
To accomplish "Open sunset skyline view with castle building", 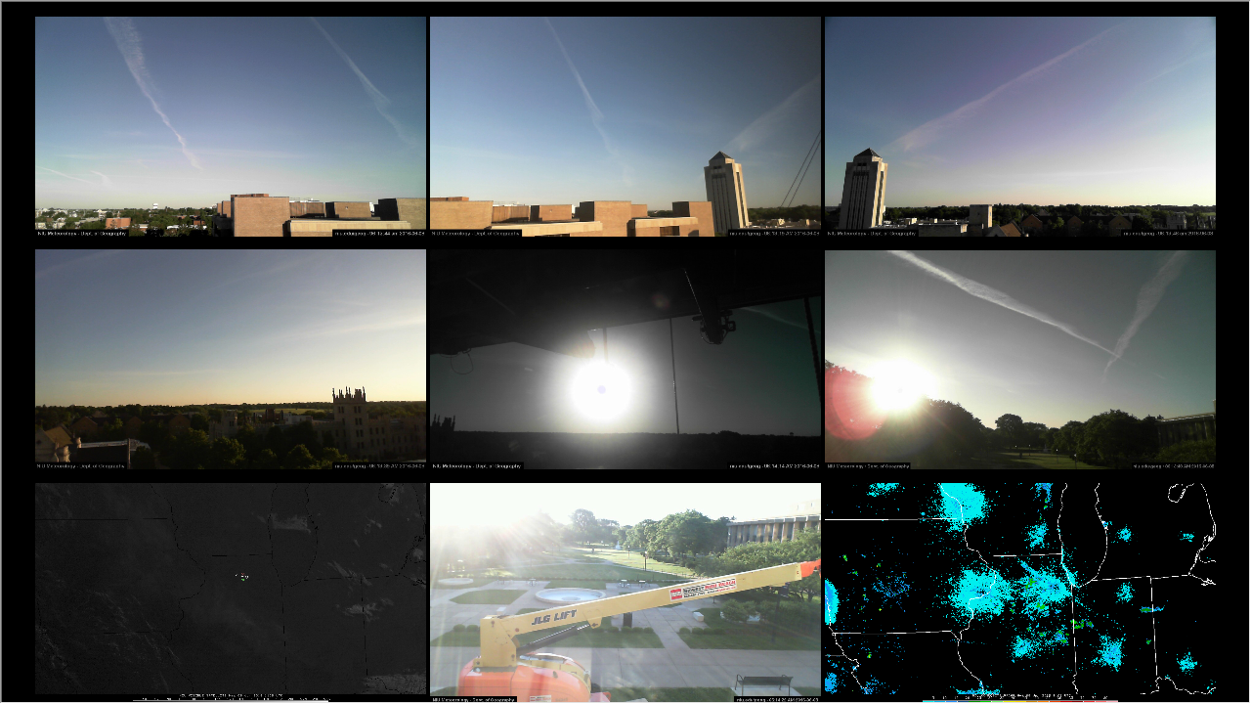I will (x=231, y=360).
